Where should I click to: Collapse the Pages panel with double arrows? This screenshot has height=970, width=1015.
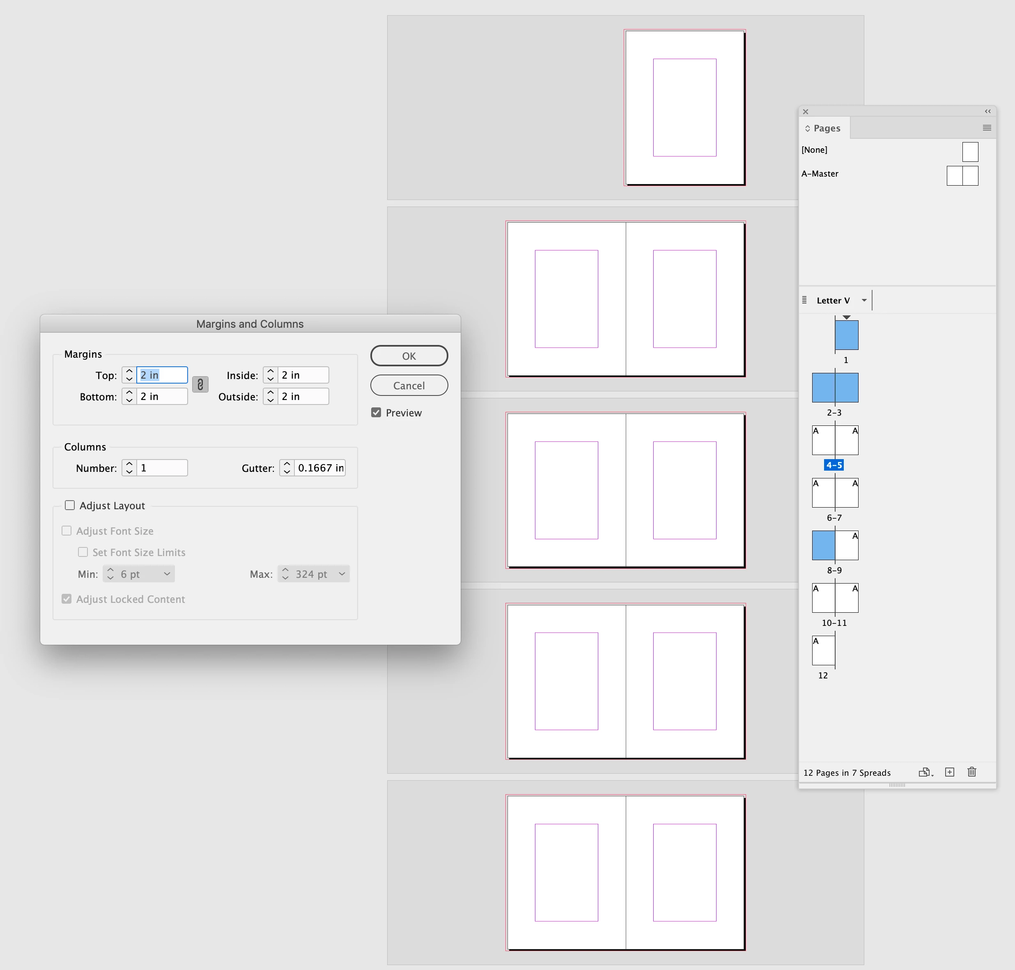[x=987, y=111]
